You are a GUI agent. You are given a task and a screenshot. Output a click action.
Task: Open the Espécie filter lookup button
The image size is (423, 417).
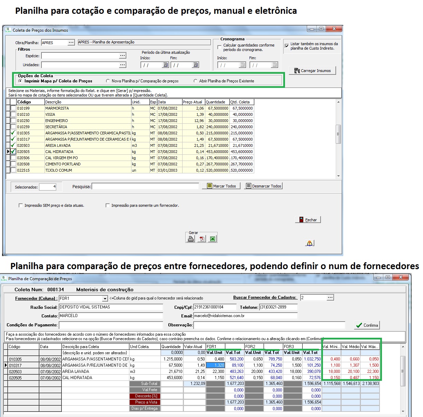[122, 56]
